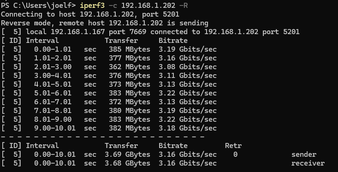Click the retransmit count 0 value
338x172 pixels.
(x=235, y=154)
